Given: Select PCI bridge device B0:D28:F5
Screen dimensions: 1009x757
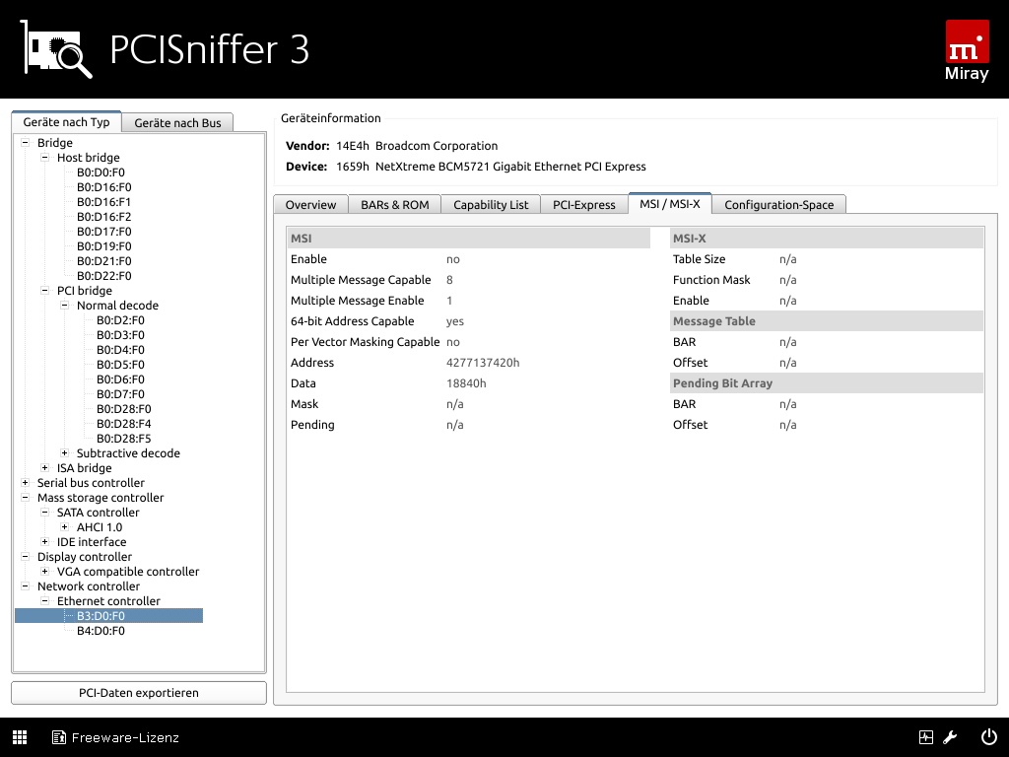Looking at the screenshot, I should point(124,439).
